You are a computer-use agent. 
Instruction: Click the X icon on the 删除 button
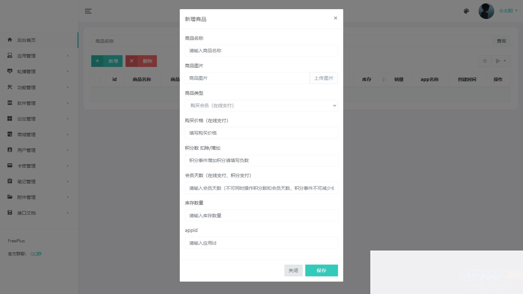pos(132,61)
